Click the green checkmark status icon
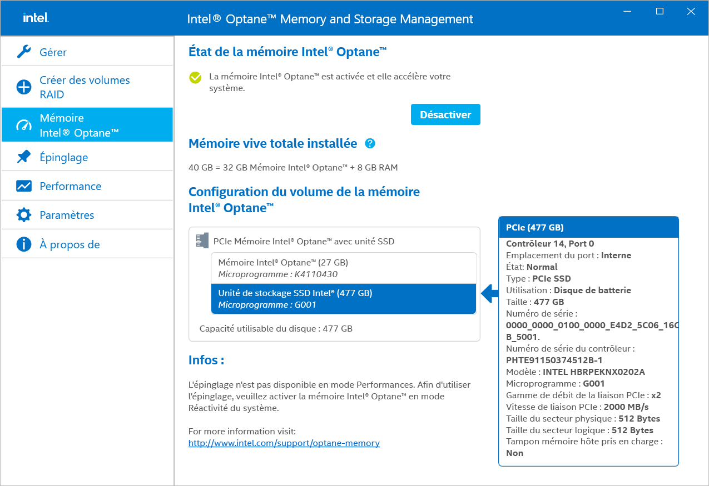The height and width of the screenshot is (486, 709). tap(195, 77)
